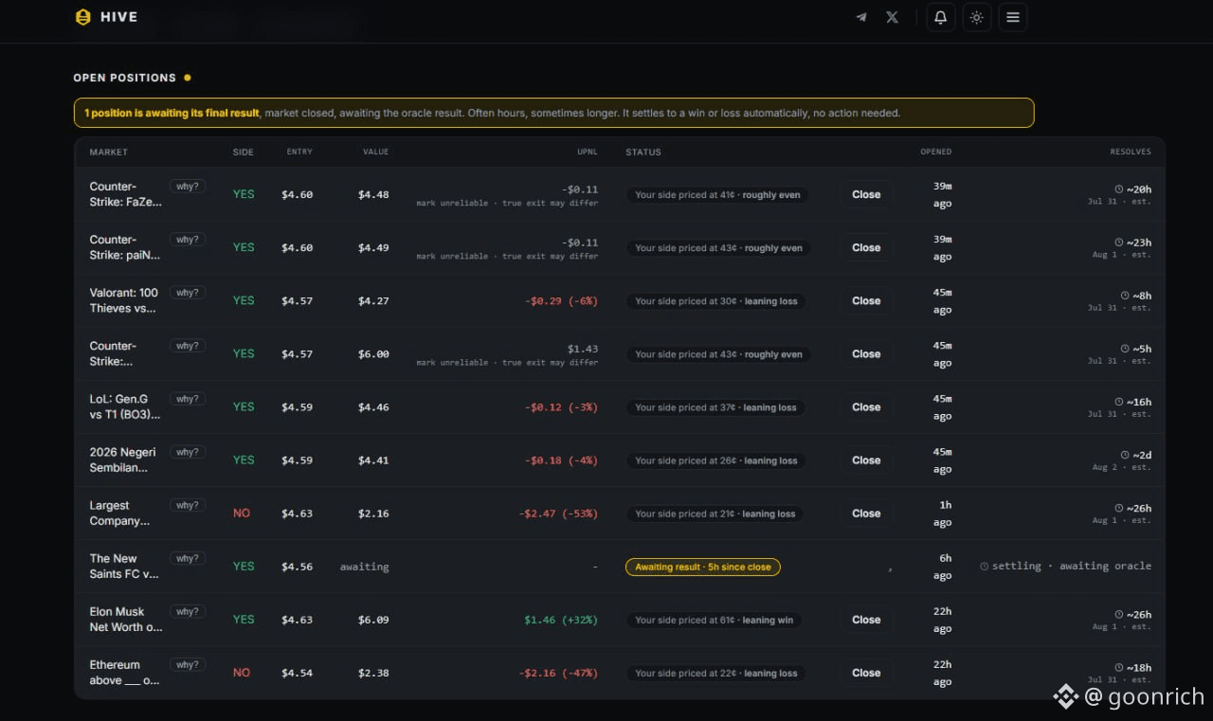
Task: Toggle light theme sun icon
Action: click(x=976, y=17)
